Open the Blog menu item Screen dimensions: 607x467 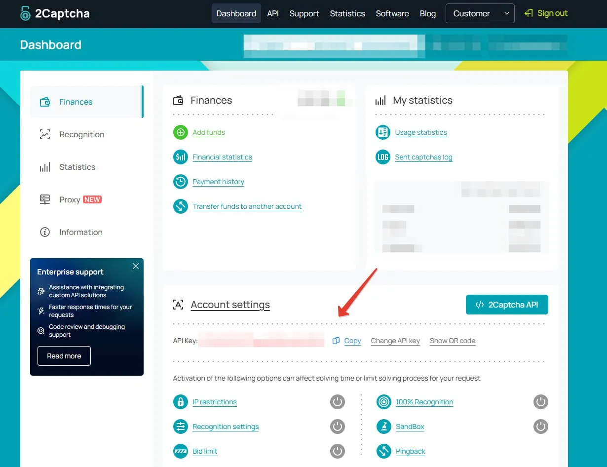pos(428,13)
